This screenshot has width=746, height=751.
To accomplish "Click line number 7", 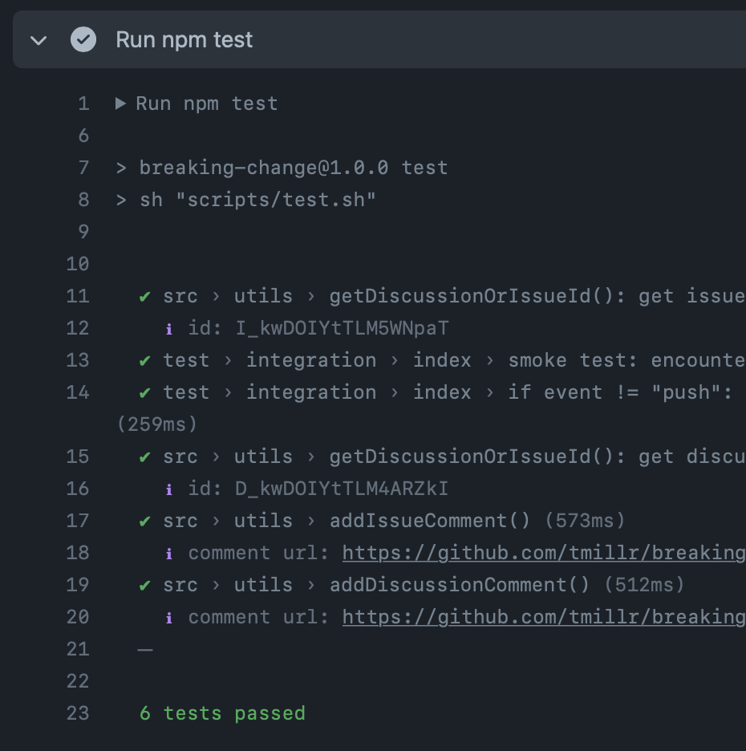I will (83, 168).
